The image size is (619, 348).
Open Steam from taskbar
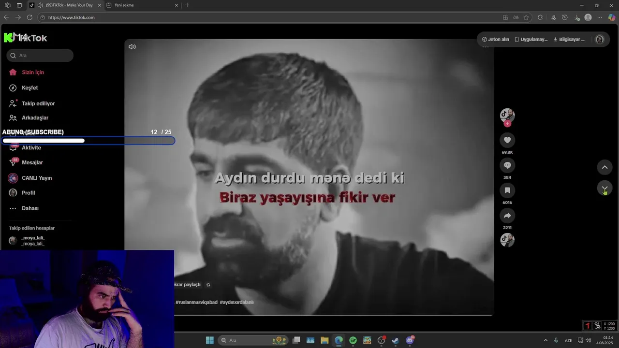(396, 340)
